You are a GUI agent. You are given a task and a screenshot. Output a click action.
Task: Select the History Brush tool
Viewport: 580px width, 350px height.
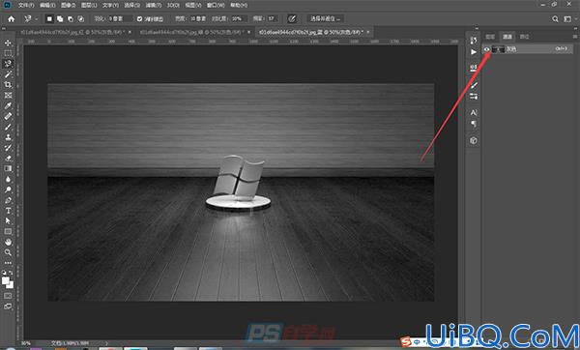click(x=8, y=148)
